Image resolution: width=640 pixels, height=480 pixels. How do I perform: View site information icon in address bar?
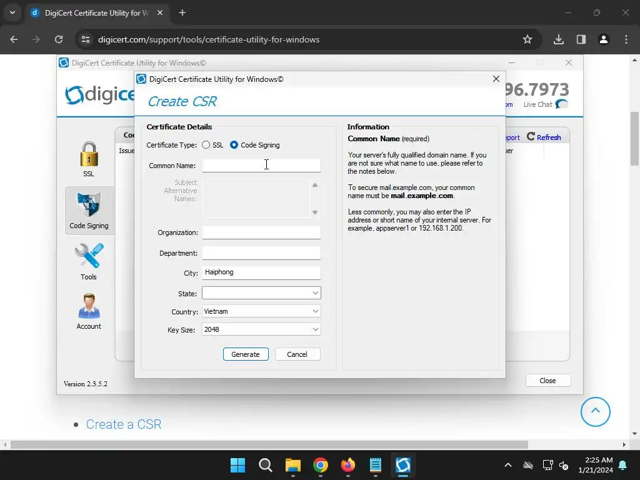tap(86, 39)
